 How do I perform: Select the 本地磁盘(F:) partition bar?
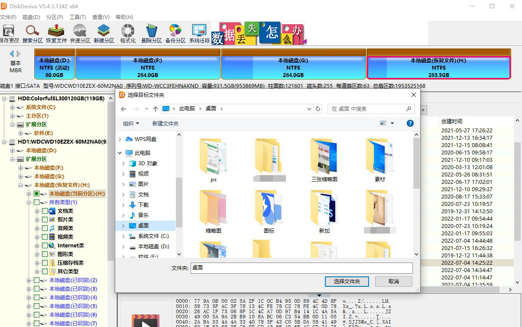click(148, 64)
